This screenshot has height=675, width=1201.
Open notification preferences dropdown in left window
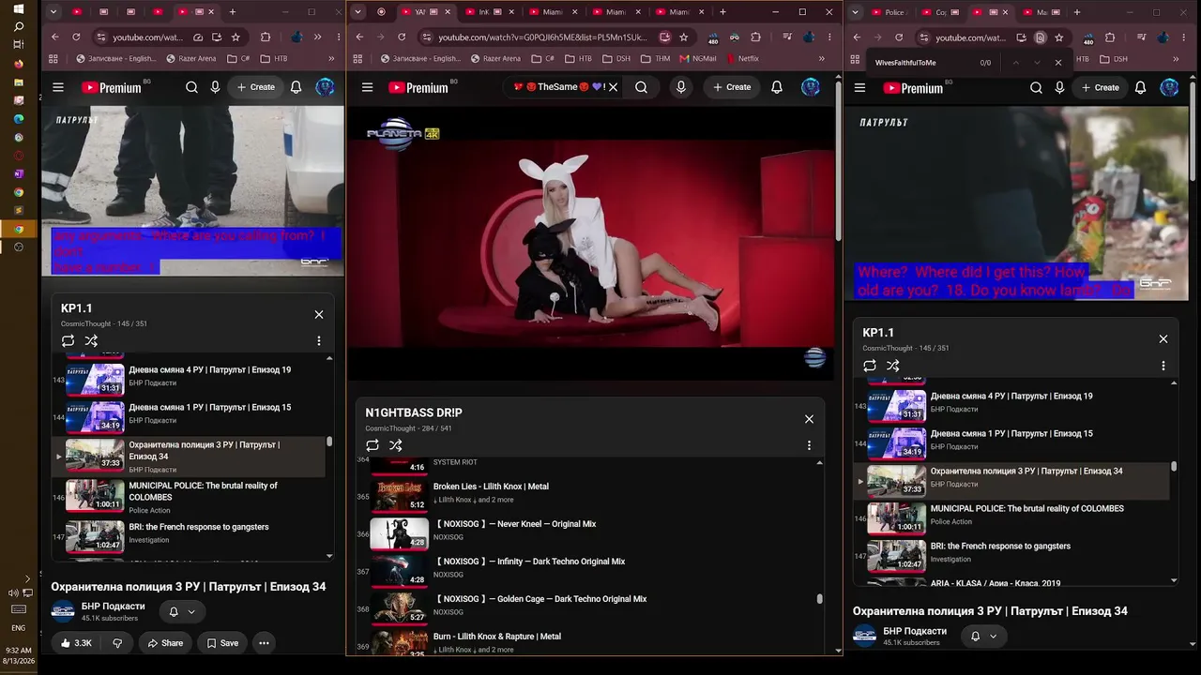pyautogui.click(x=182, y=611)
